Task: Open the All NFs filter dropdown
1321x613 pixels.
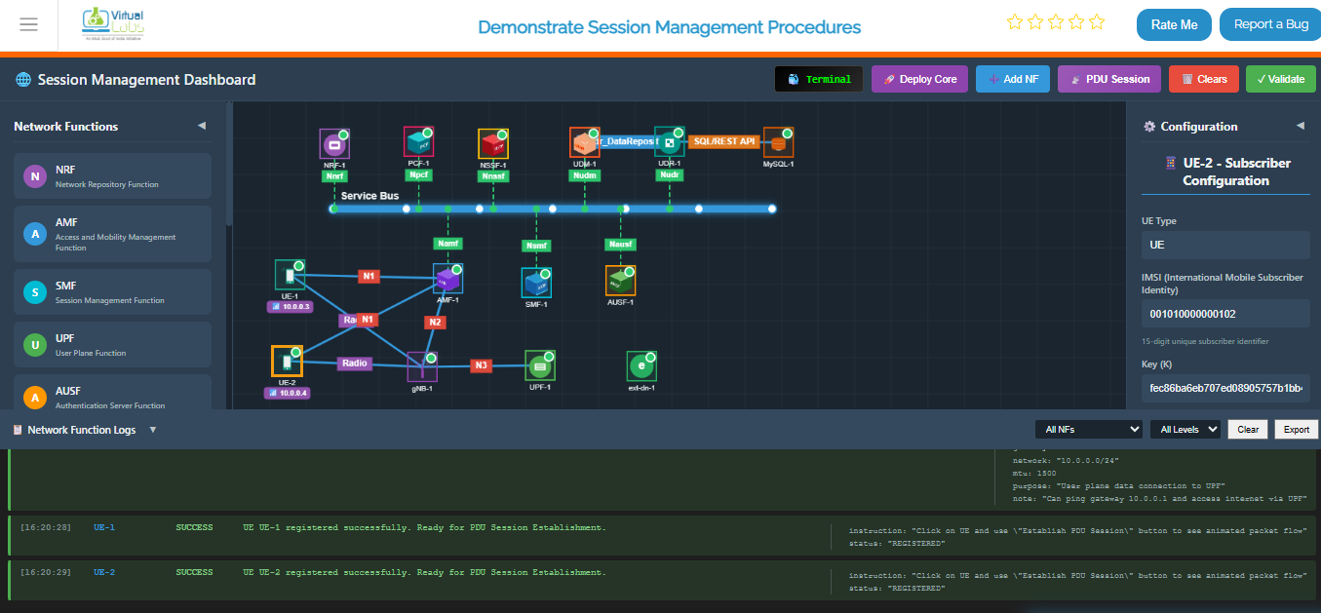Action: [x=1088, y=429]
